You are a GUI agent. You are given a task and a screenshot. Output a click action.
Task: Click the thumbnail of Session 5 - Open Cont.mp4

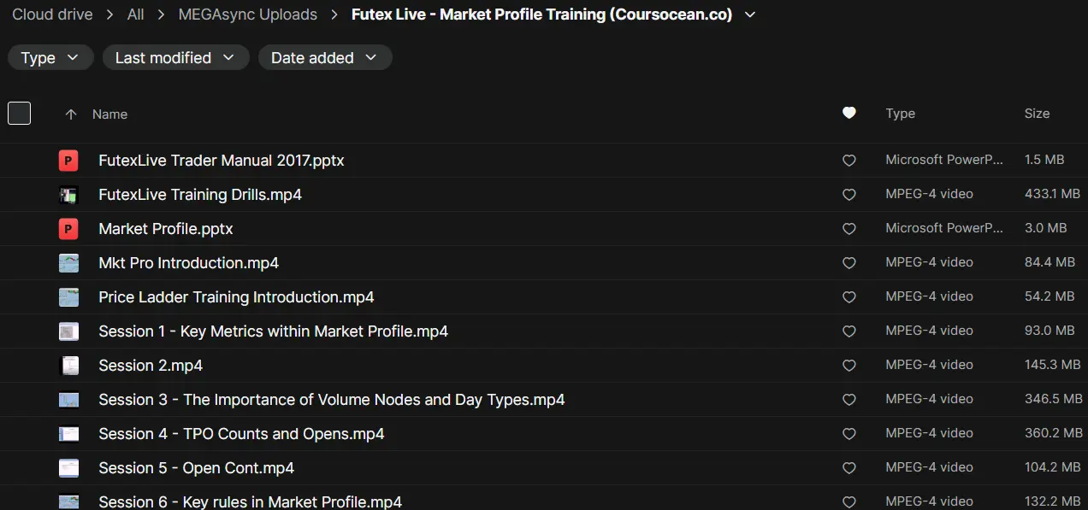[68, 468]
